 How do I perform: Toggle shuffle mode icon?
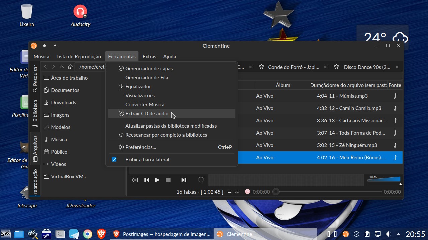point(237,192)
